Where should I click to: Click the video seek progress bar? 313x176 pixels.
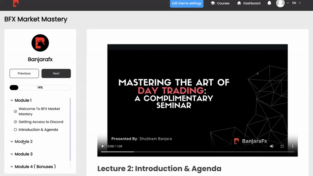pos(198,152)
